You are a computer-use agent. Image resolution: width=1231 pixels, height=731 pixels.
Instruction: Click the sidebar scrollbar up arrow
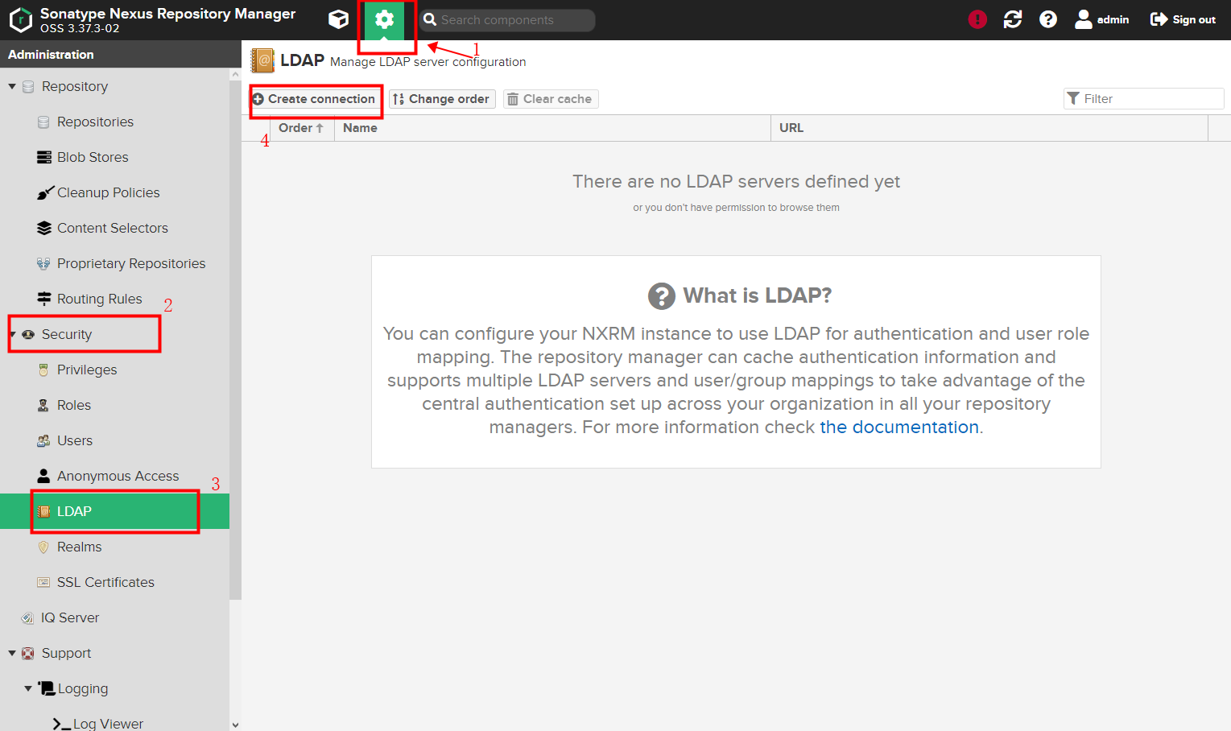(235, 75)
